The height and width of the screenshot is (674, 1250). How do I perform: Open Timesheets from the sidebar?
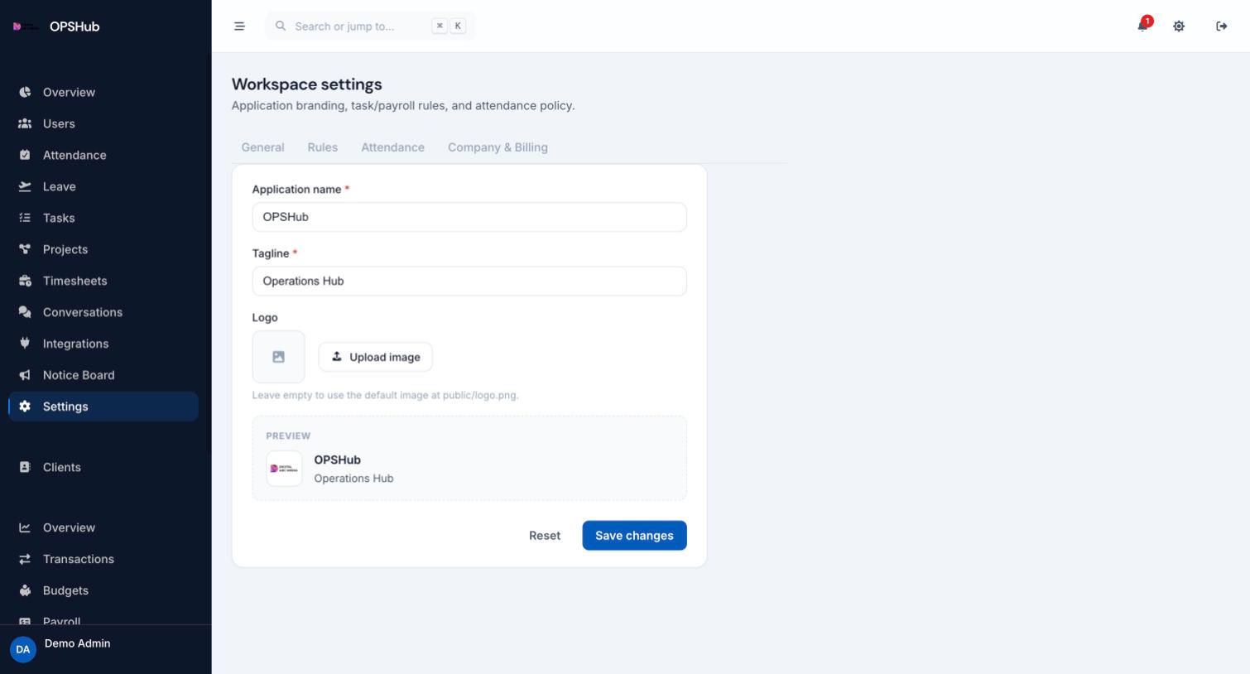click(103, 281)
